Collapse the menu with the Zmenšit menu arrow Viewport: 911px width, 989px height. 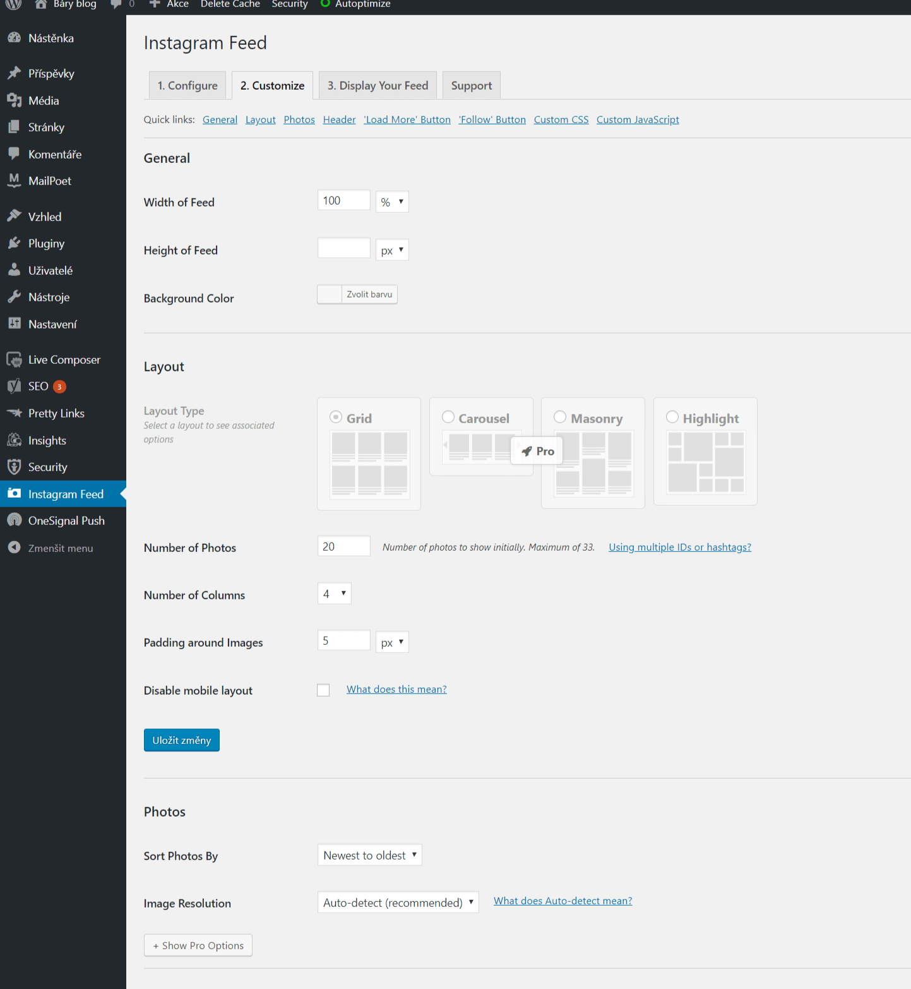click(x=14, y=548)
